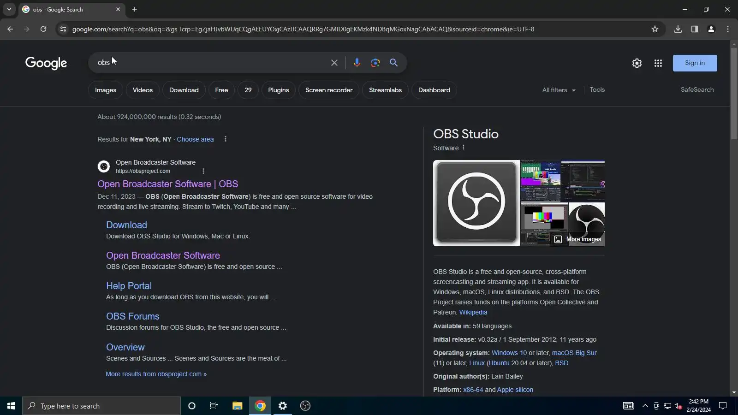Open Cortana from the taskbar
Image resolution: width=738 pixels, height=415 pixels.
click(x=192, y=406)
